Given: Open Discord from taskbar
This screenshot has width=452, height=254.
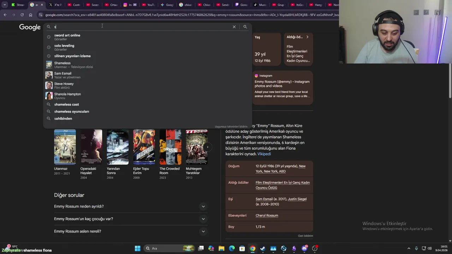Looking at the screenshot, I should tap(304, 248).
